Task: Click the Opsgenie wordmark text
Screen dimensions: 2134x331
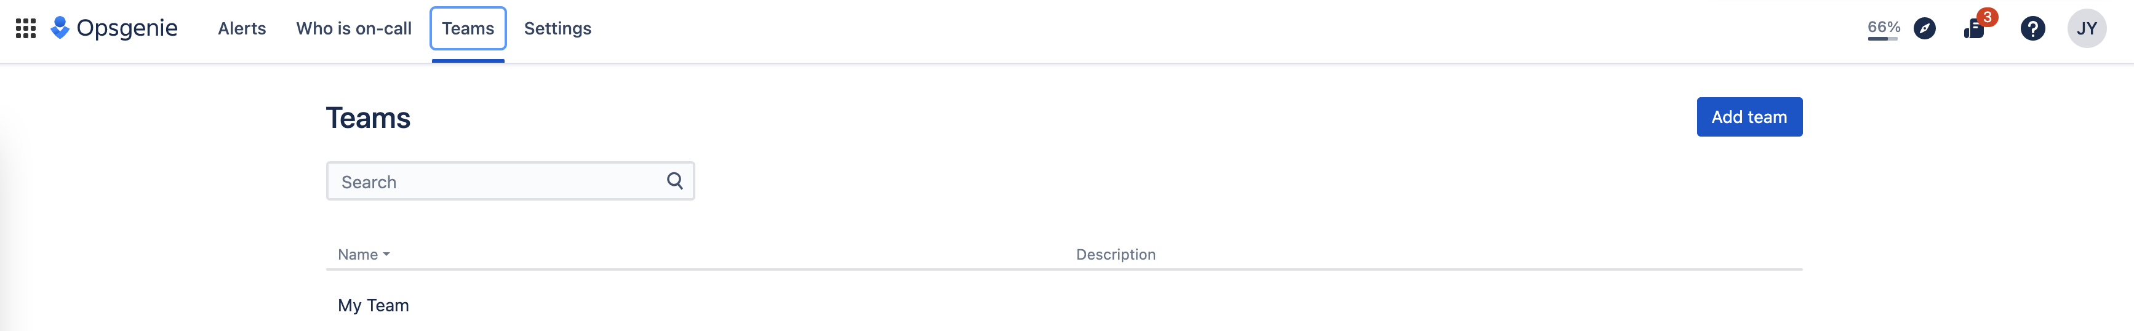Action: pos(127,28)
